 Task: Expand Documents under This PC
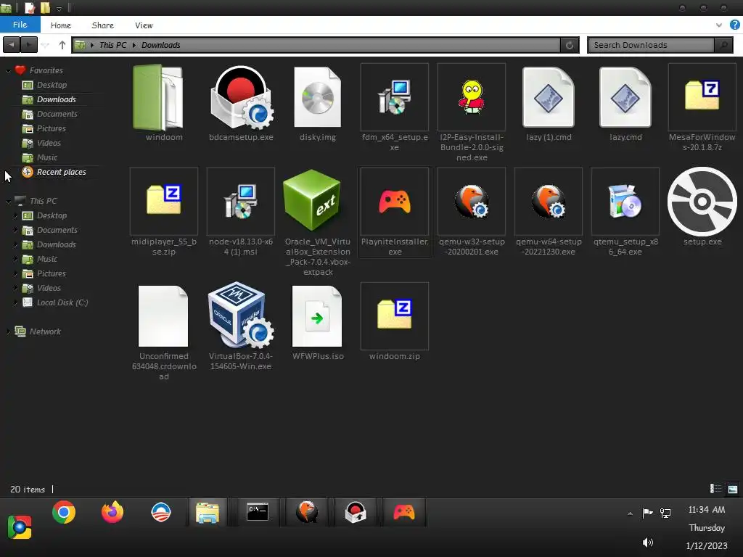tap(16, 230)
